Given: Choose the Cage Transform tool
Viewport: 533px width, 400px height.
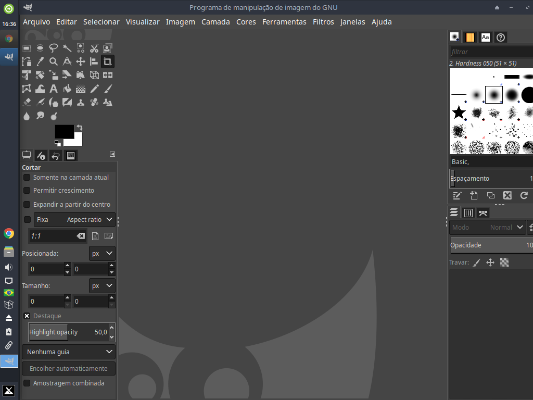Looking at the screenshot, I should (x=26, y=89).
